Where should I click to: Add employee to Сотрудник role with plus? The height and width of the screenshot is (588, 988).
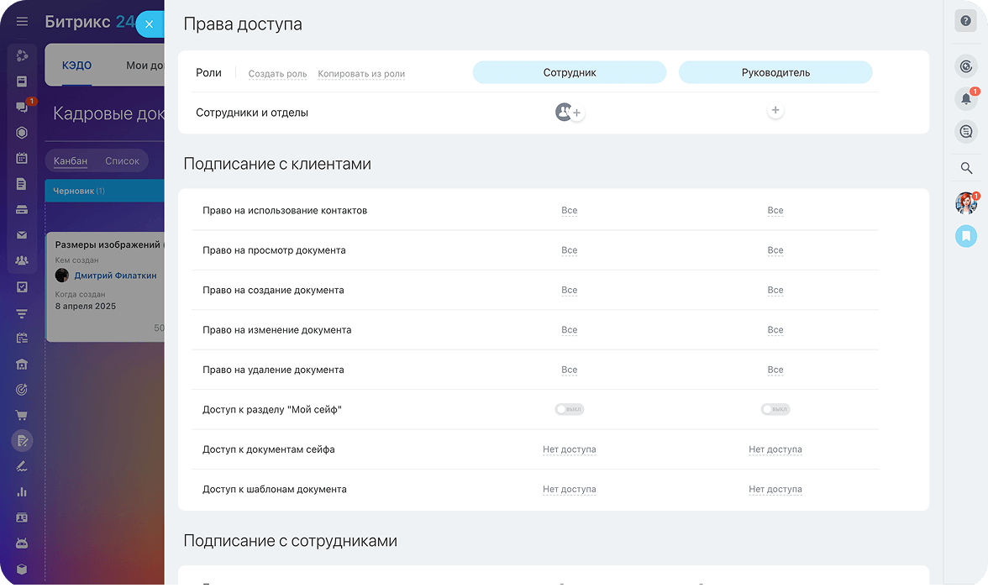tap(576, 113)
